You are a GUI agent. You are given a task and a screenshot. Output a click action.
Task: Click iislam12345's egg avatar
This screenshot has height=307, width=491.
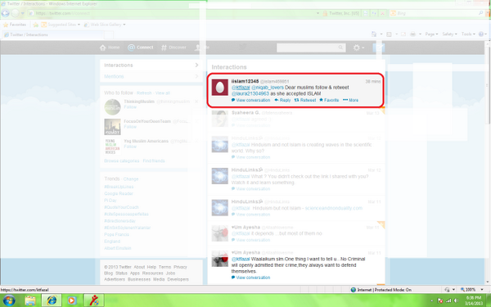220,88
